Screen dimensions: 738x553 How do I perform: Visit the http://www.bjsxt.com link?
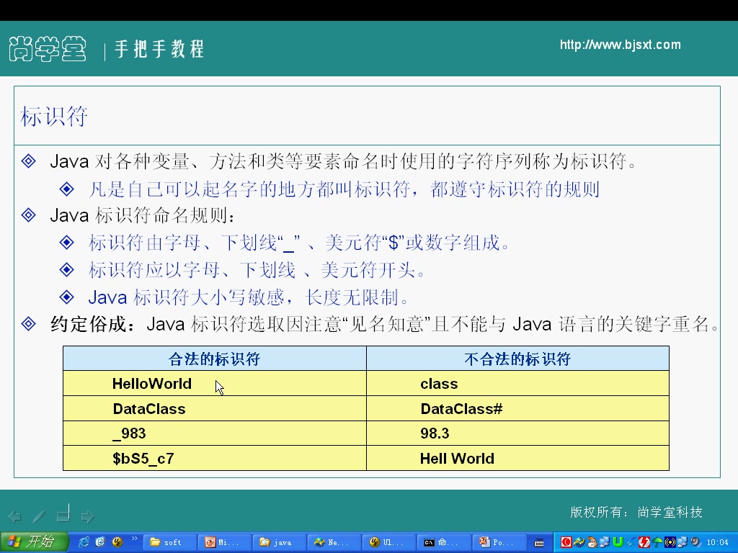point(619,45)
